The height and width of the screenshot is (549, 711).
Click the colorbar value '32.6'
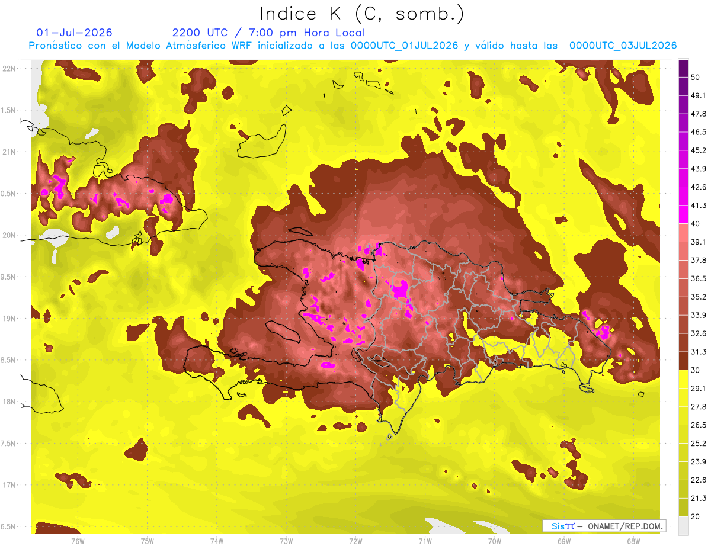click(x=698, y=333)
